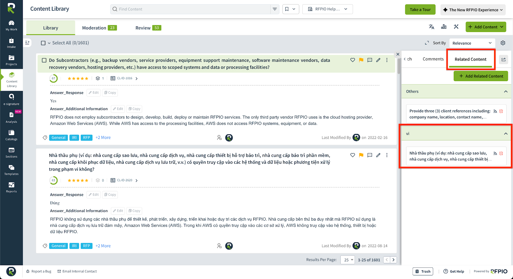This screenshot has width=513, height=279.
Task: Select the Related Content tab
Action: [470, 59]
